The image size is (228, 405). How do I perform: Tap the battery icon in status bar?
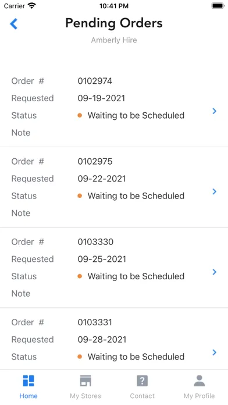(x=218, y=6)
